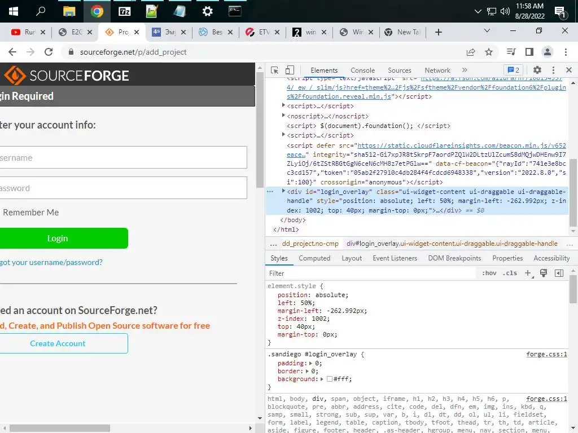The width and height of the screenshot is (578, 433).
Task: Open DevTools Network panel
Action: [x=437, y=70]
